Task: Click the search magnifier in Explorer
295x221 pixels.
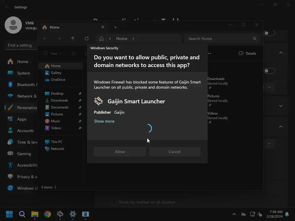Action: tap(255, 39)
